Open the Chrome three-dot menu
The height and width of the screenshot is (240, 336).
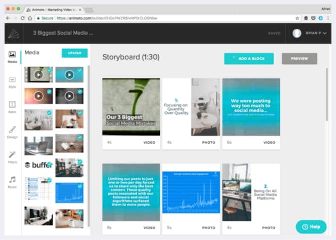click(x=328, y=18)
